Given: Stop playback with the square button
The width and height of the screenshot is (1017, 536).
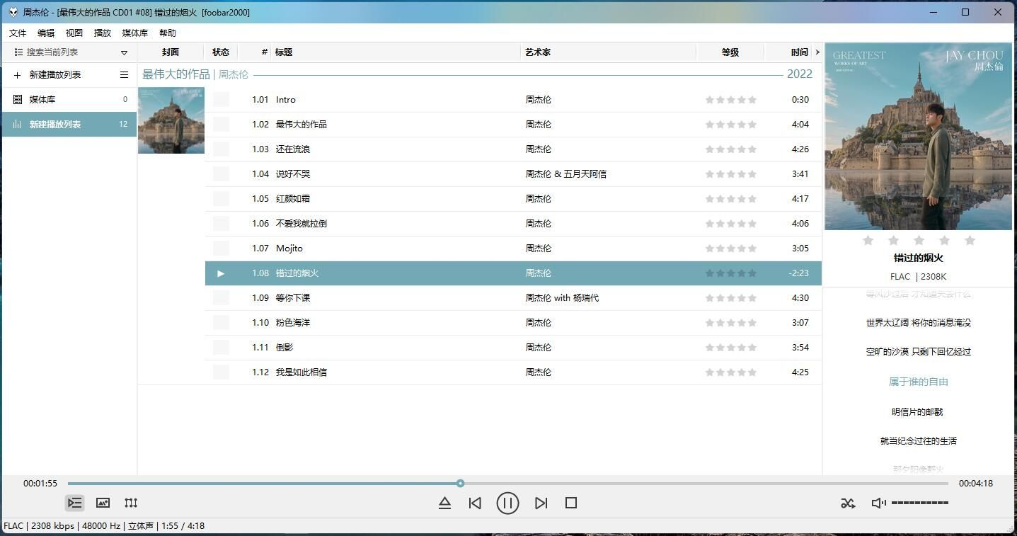Looking at the screenshot, I should (x=571, y=503).
